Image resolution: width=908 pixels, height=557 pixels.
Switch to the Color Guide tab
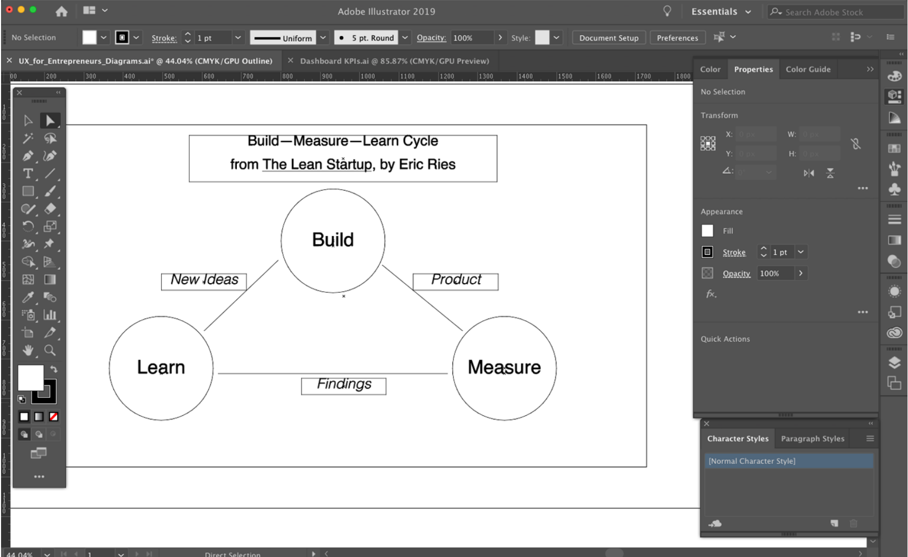point(808,69)
